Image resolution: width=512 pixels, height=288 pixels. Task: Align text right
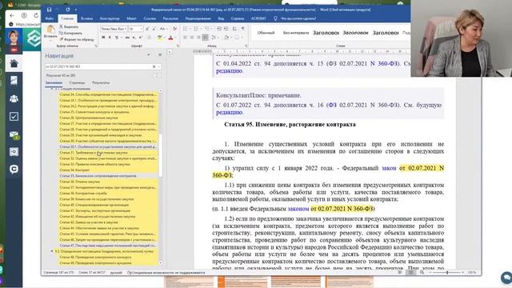tap(198, 38)
